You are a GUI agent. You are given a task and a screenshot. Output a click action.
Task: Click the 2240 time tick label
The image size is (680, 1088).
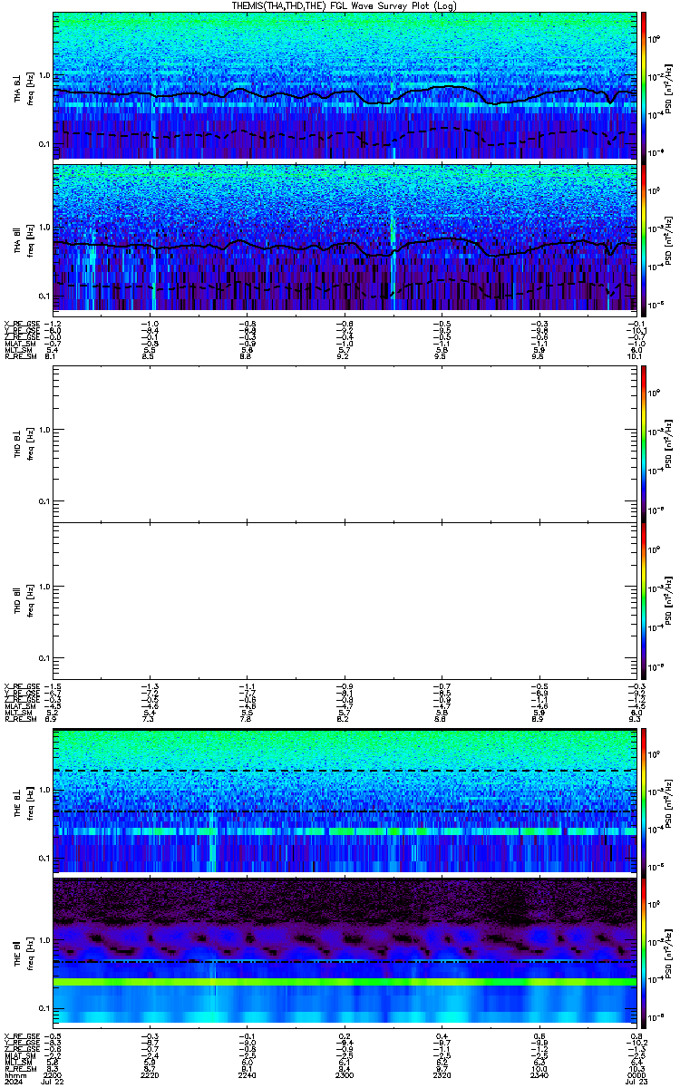click(x=248, y=1073)
